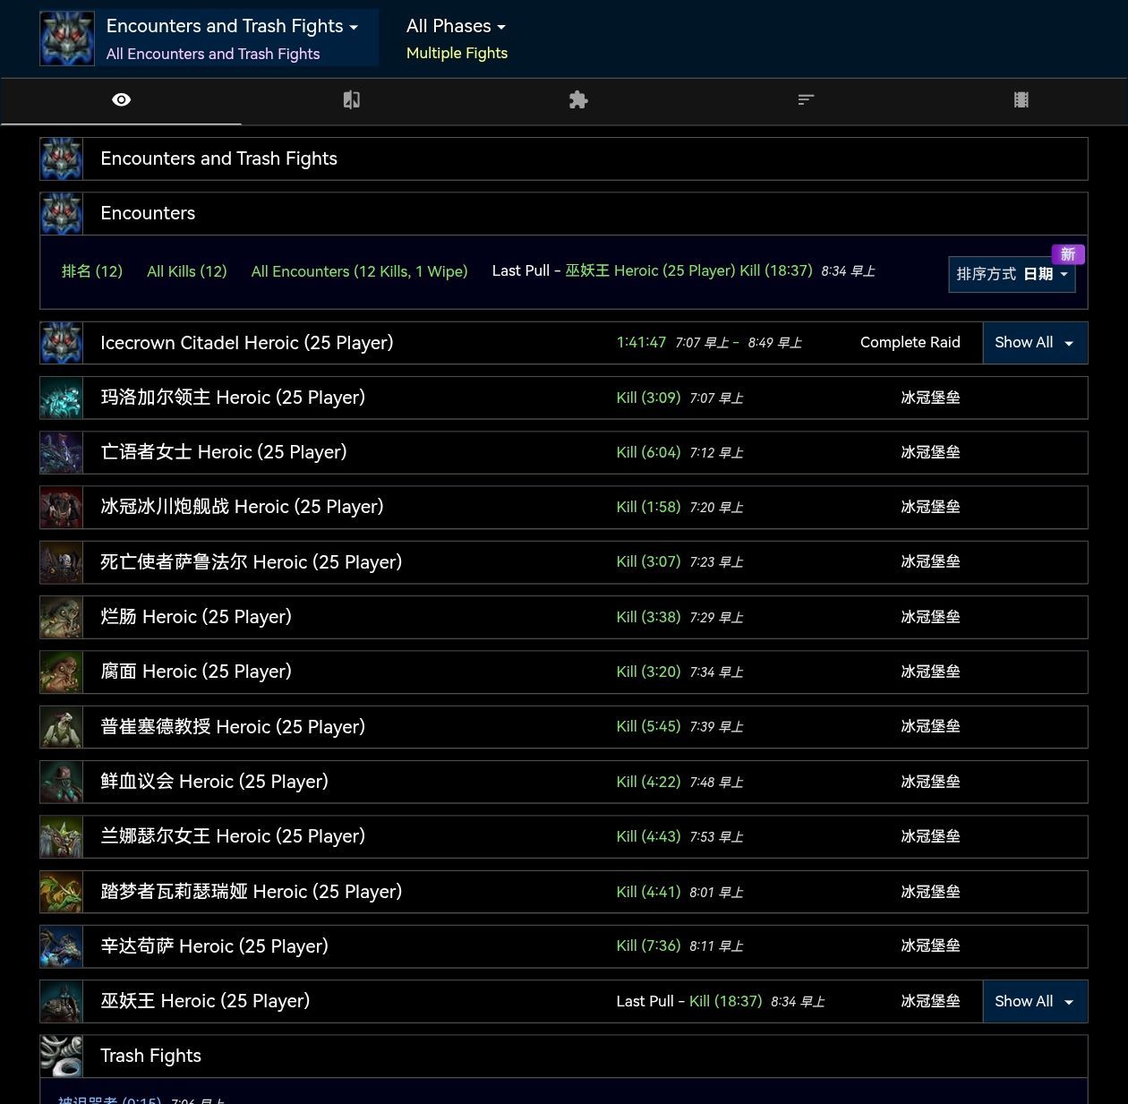Switch to the compare columns tab icon

click(x=352, y=100)
